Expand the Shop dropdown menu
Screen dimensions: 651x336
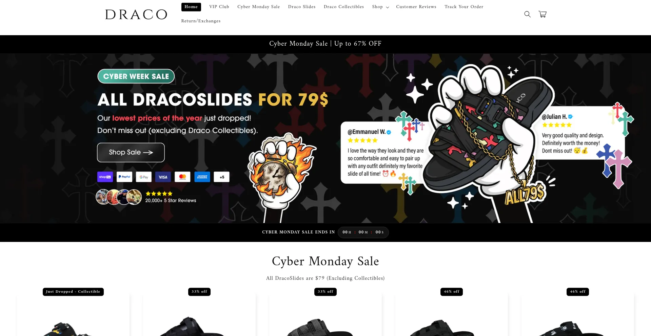380,7
